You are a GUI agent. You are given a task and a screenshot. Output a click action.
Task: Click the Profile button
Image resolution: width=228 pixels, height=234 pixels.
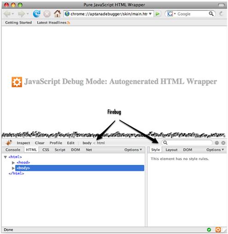(56, 143)
